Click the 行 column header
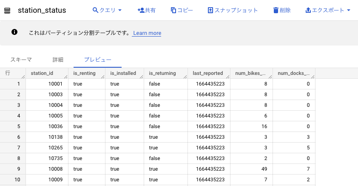358x186 pixels. pos(13,73)
